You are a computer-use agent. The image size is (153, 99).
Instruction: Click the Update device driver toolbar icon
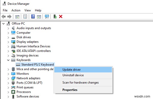(55, 16)
